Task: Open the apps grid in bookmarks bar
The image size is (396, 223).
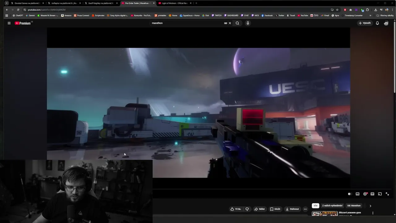Action: tap(6, 15)
